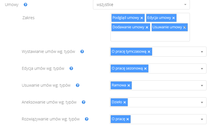Expand Aneksowanie umów wg. typów dropdown arrow
The width and height of the screenshot is (212, 127).
202,102
